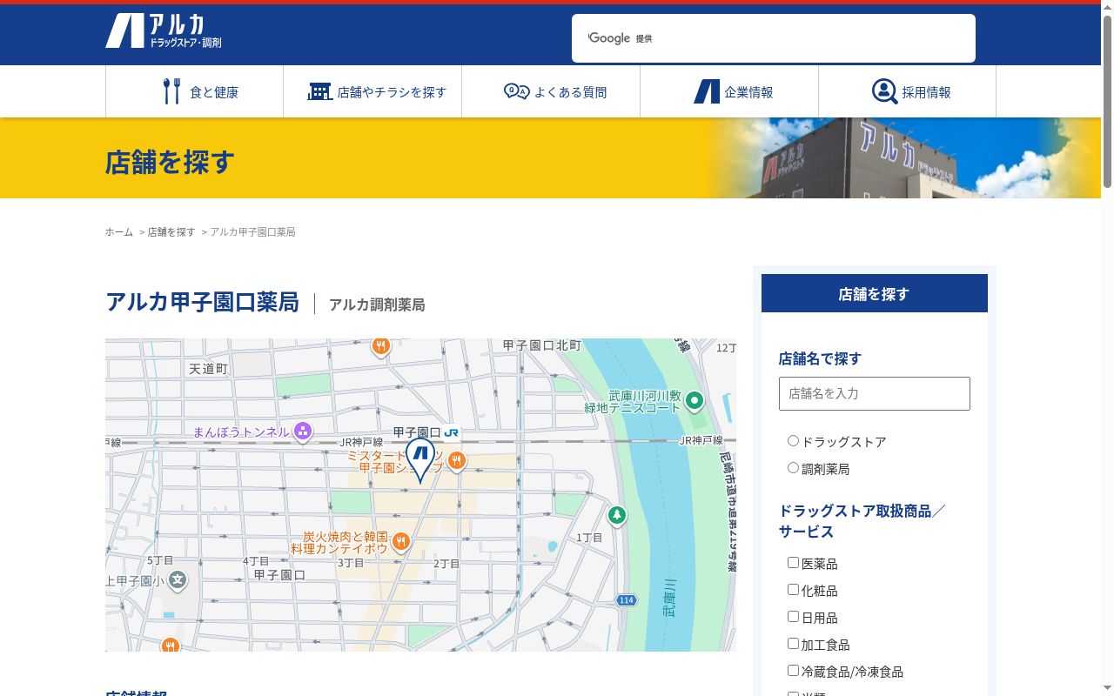Click the person icon beside 採用情報
Viewport: 1114px width, 696px height.
[x=884, y=91]
